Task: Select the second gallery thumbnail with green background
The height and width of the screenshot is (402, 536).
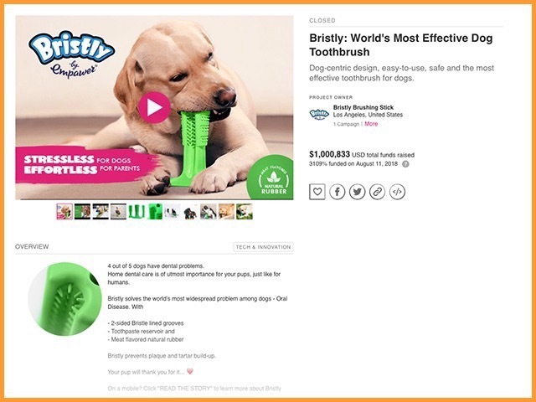Action: click(x=82, y=212)
